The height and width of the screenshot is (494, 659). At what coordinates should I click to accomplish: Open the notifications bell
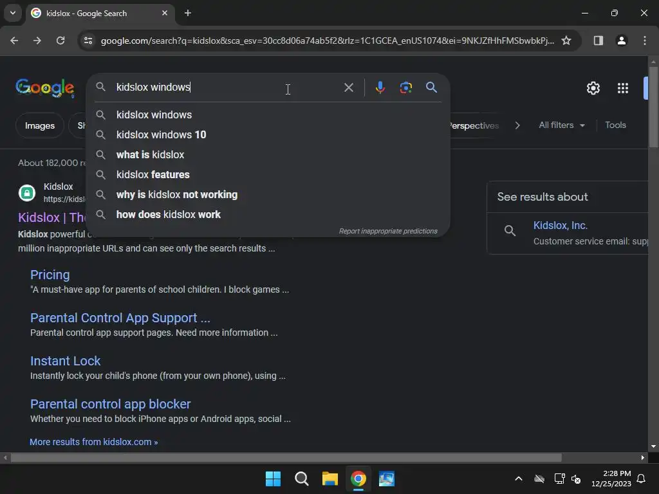tap(641, 479)
